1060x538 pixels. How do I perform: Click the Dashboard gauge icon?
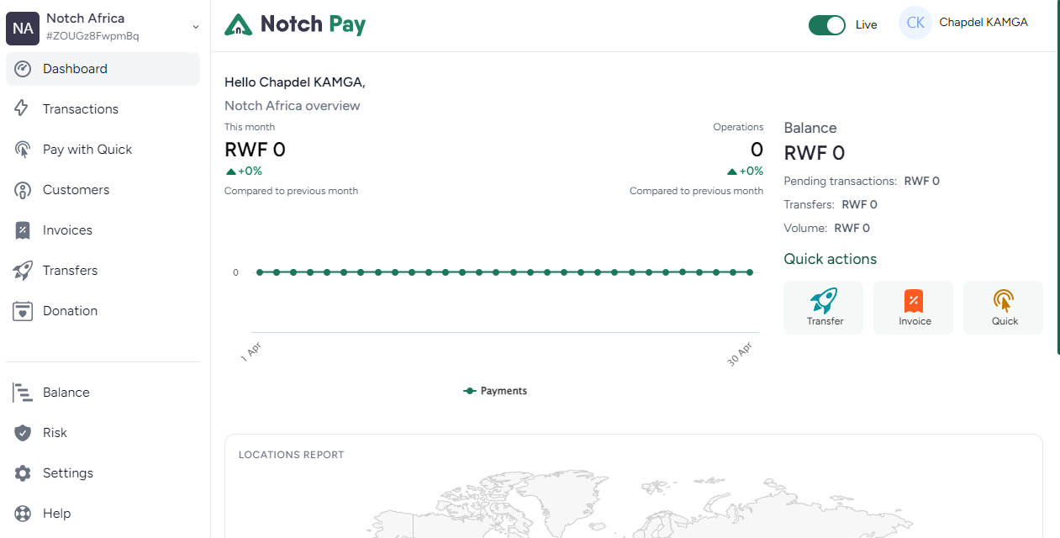click(23, 69)
